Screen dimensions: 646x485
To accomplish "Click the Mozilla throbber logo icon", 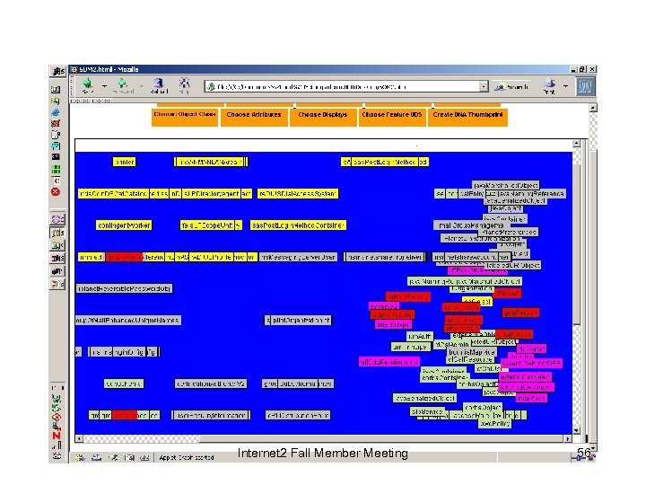I will (585, 86).
